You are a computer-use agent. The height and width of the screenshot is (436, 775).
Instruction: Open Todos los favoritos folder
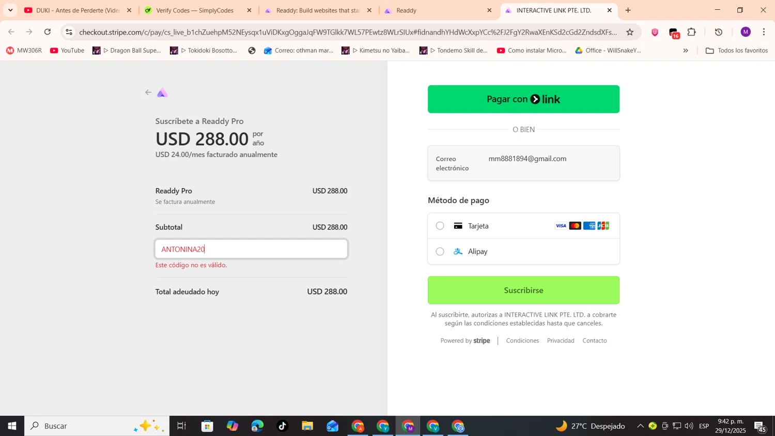(x=737, y=51)
